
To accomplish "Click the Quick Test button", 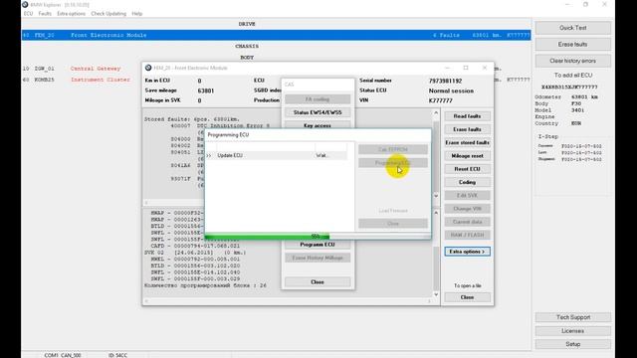I will tap(573, 28).
